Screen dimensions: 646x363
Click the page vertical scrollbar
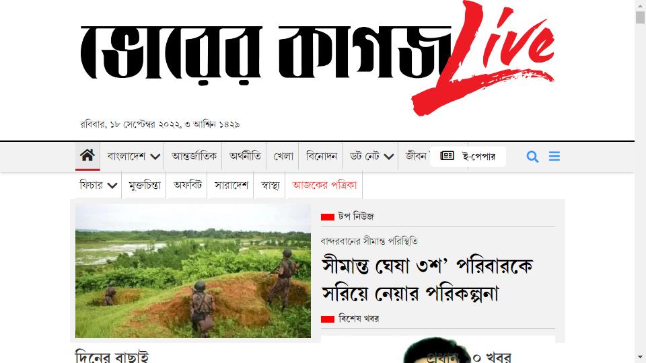[x=640, y=182]
